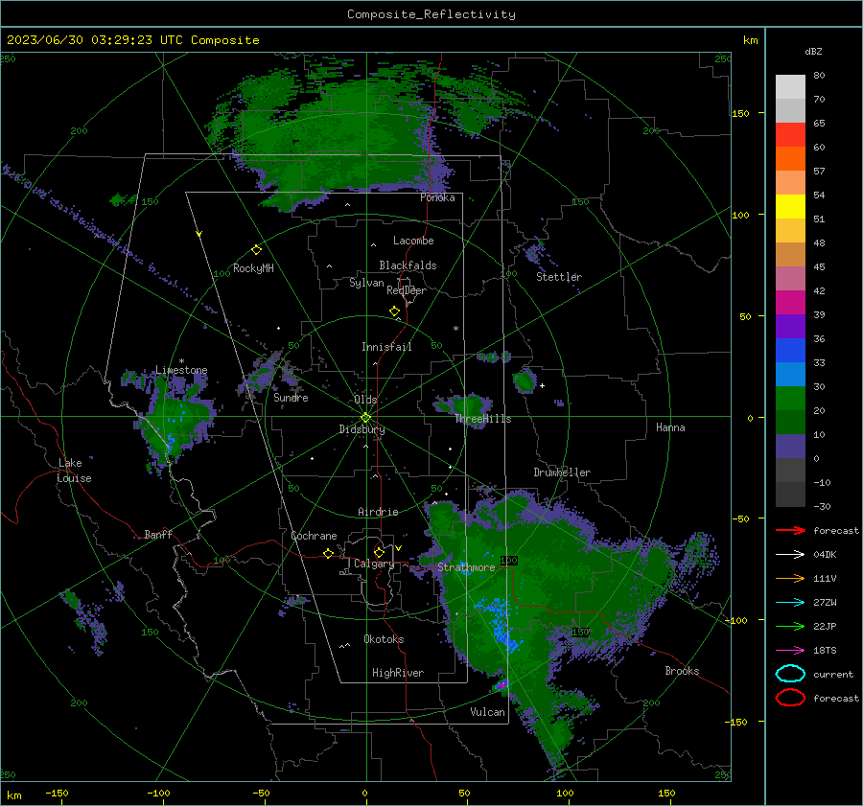
Task: Select the bright green 20-30 dBZ swatch
Action: [790, 399]
